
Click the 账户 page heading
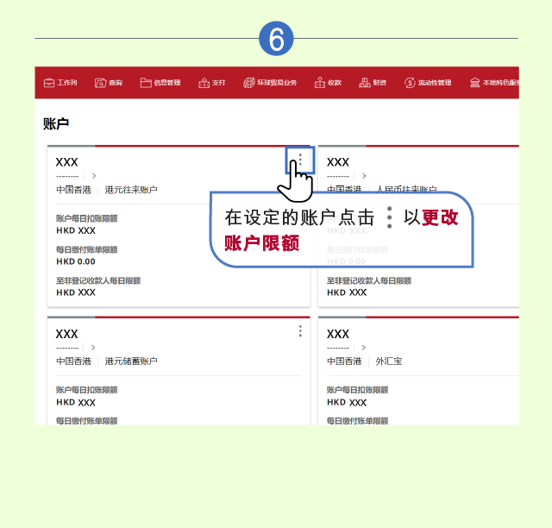click(56, 124)
